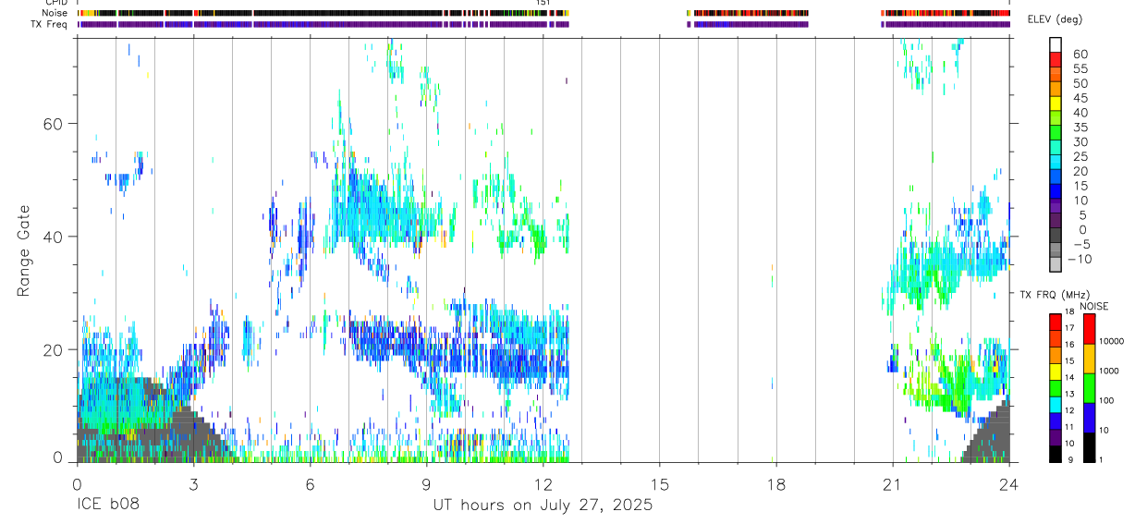Image resolution: width=1135 pixels, height=524 pixels.
Task: Click x-axis tick label '15'
Action: [659, 483]
